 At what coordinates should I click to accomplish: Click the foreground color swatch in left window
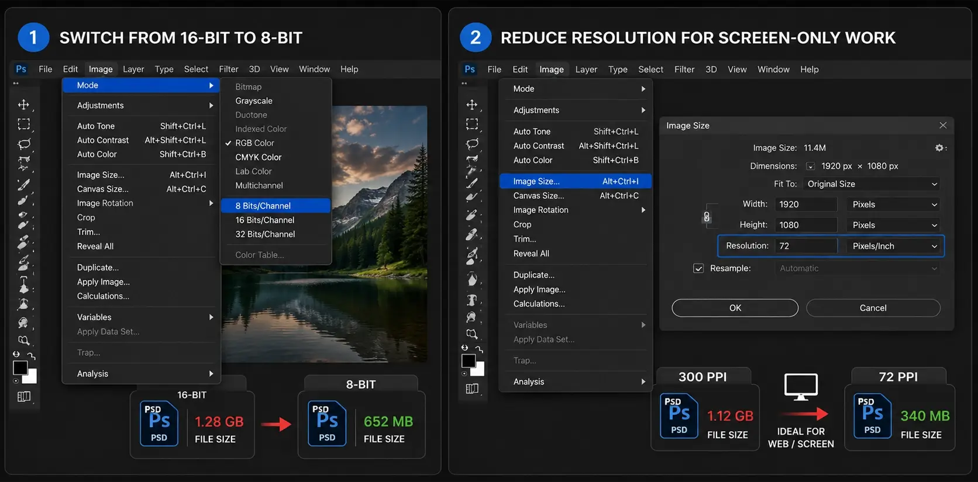(x=20, y=367)
